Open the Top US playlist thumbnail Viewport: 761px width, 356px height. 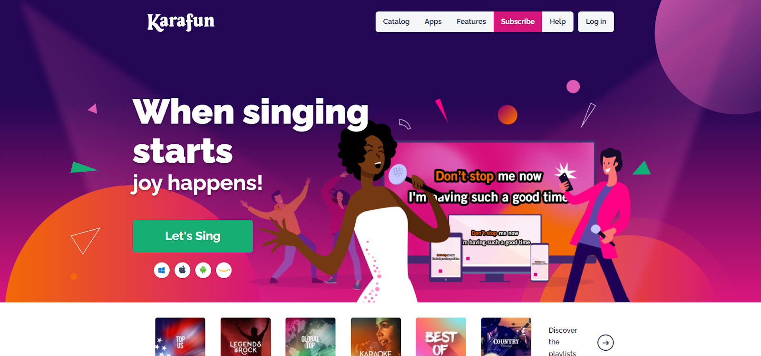(180, 337)
